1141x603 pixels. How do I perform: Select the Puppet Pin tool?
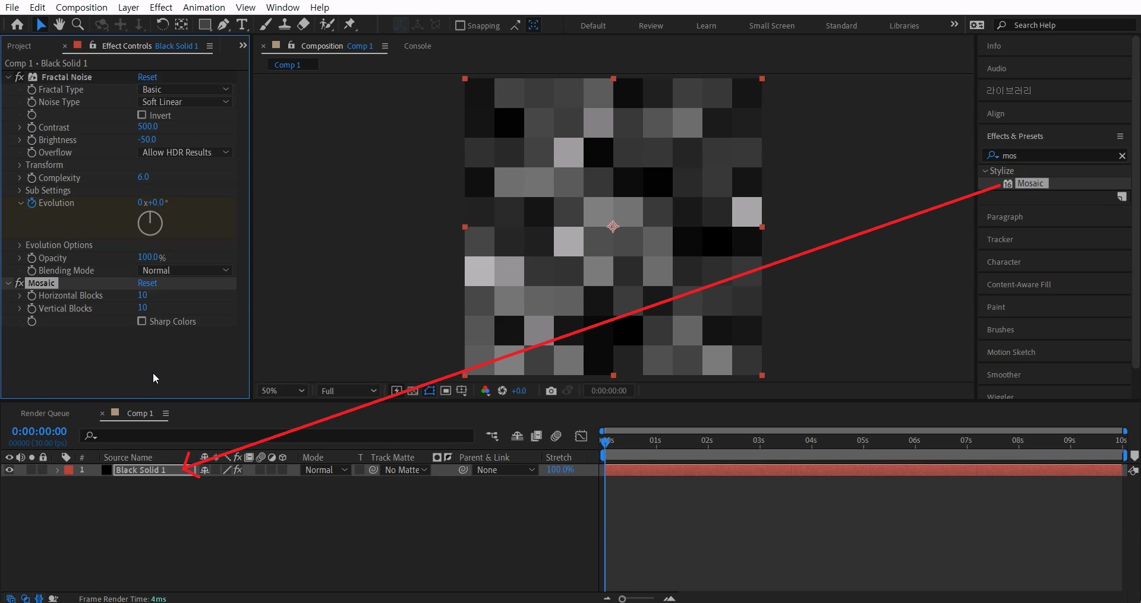(x=350, y=24)
